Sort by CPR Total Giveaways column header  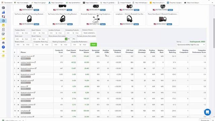click(129, 51)
